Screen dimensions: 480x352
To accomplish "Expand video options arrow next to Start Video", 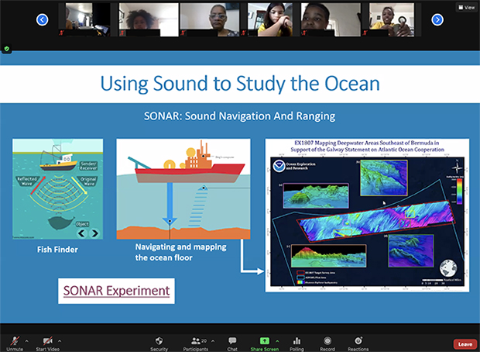I will point(61,340).
